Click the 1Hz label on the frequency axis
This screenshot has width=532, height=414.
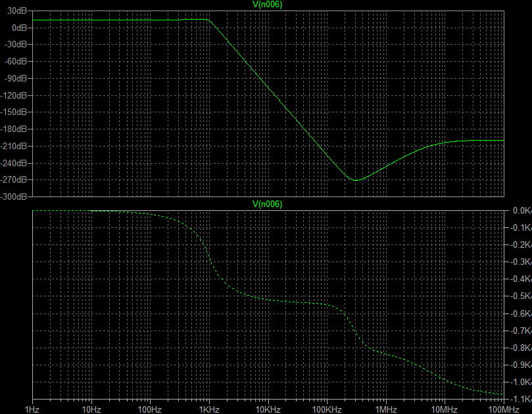(x=33, y=409)
